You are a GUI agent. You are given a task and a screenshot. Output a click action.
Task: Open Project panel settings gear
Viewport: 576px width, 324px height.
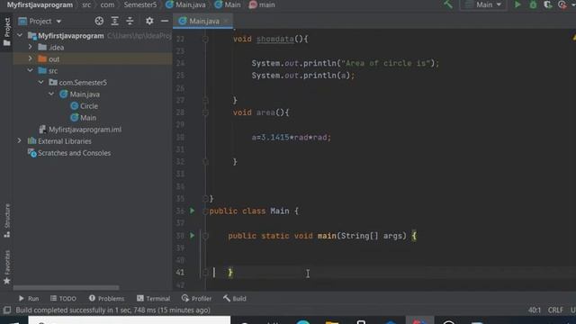(149, 21)
